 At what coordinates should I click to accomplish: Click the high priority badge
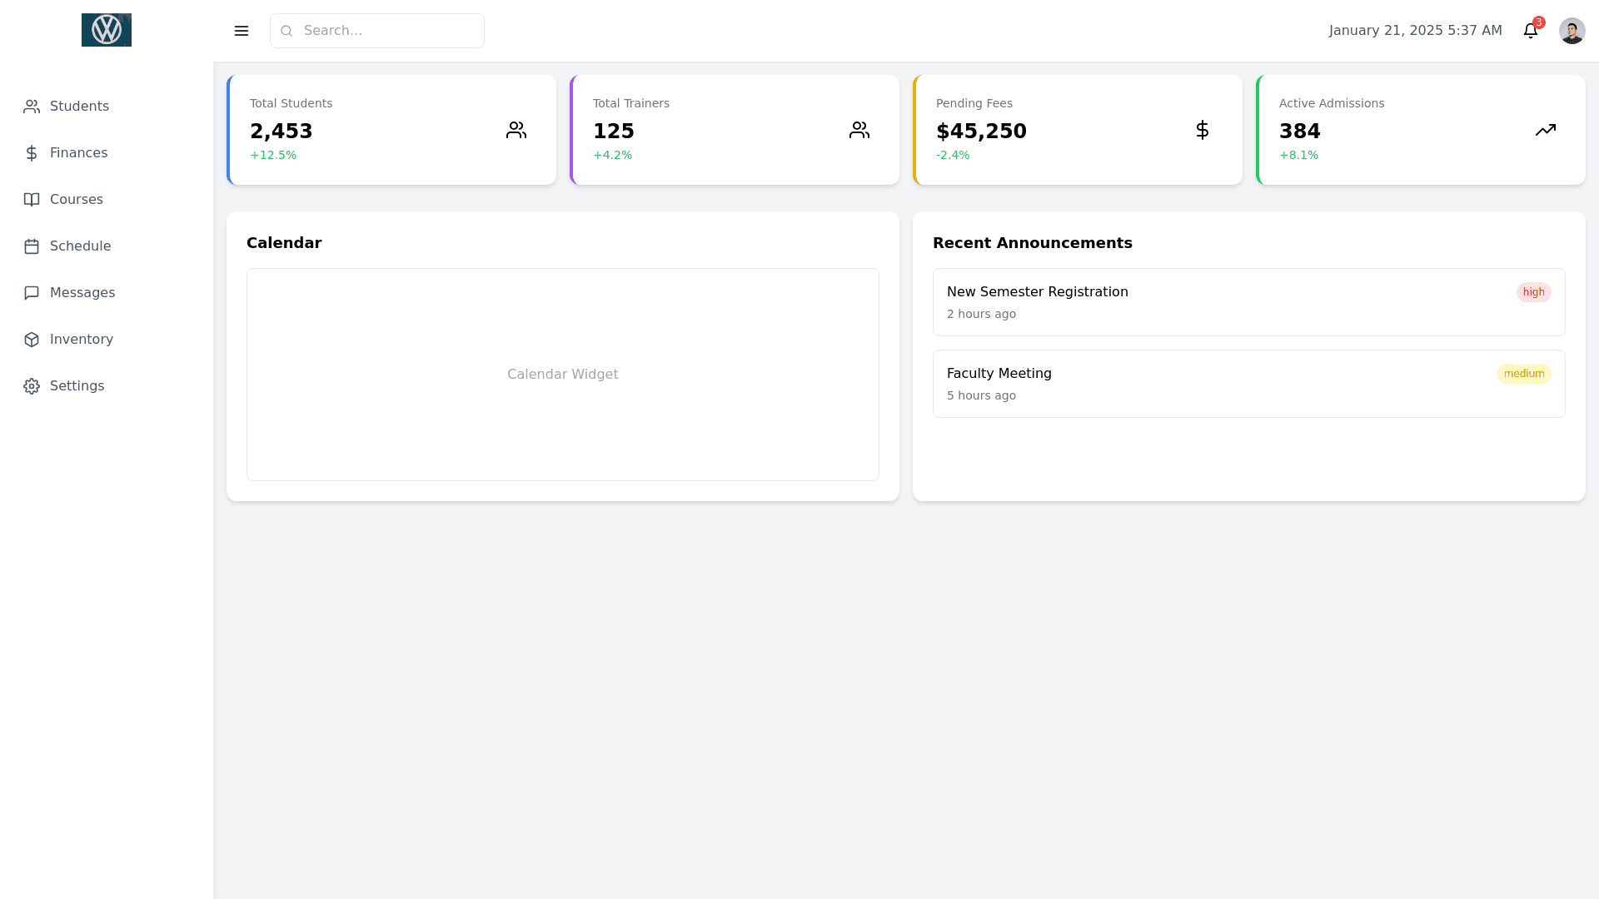coord(1533,292)
